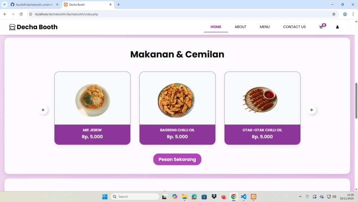Click the Windows taskbar search field
358x202 pixels.
[x=135, y=197]
